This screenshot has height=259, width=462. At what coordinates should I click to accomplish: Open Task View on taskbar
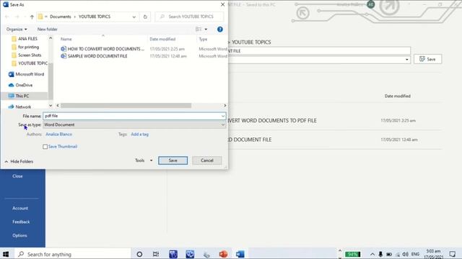156,254
